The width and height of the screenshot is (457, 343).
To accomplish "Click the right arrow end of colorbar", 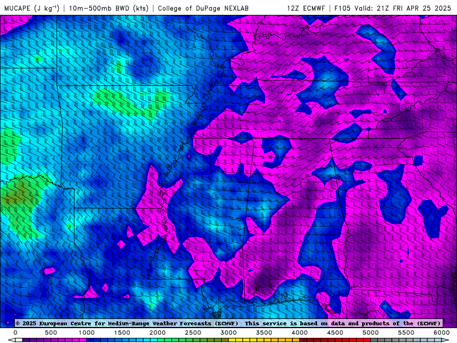I will pyautogui.click(x=446, y=340).
